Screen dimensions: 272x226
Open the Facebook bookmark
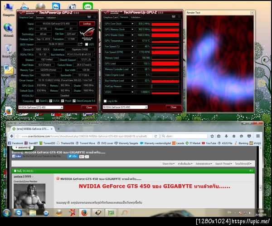point(15,143)
